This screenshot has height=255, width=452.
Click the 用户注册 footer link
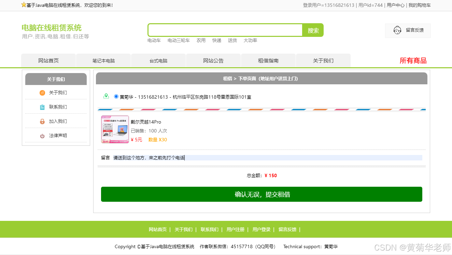coord(235,229)
